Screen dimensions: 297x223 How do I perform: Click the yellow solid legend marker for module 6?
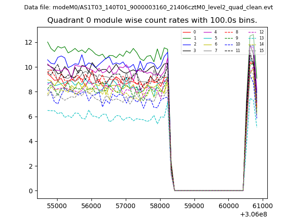pyautogui.click(x=207, y=44)
